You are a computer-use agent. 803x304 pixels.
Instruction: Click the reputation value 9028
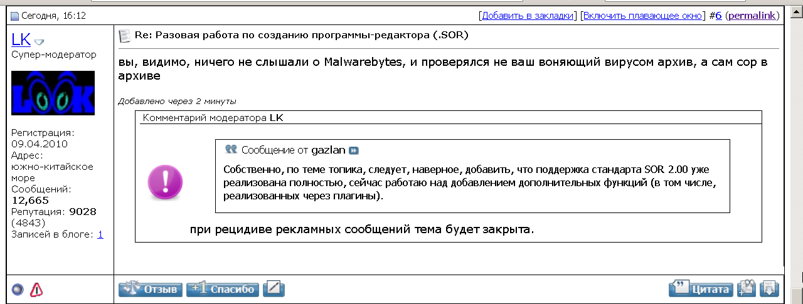(x=83, y=211)
